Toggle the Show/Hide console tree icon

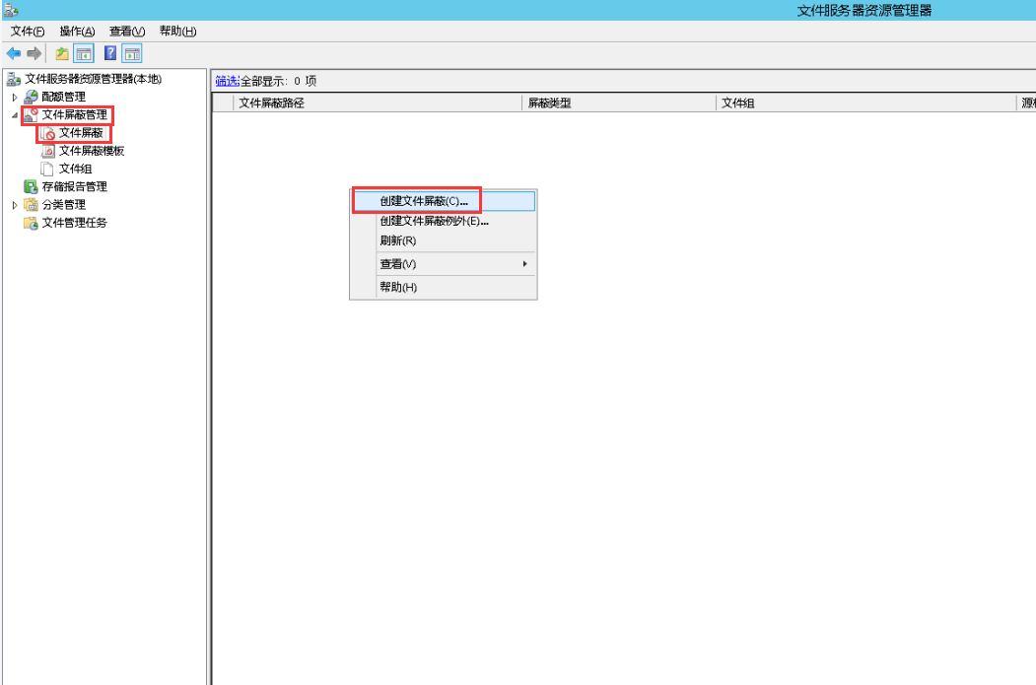[x=83, y=53]
